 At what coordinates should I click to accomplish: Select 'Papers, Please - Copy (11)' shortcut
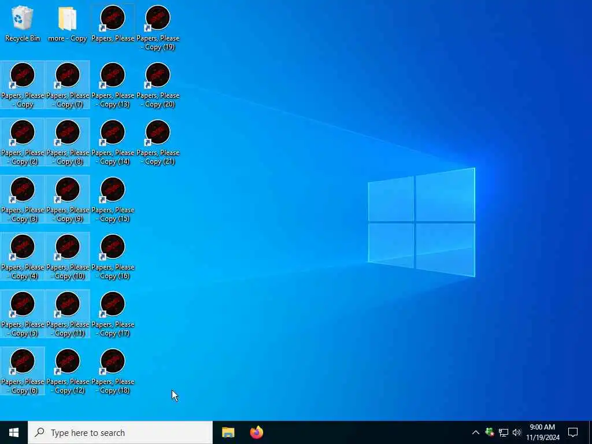tap(68, 314)
